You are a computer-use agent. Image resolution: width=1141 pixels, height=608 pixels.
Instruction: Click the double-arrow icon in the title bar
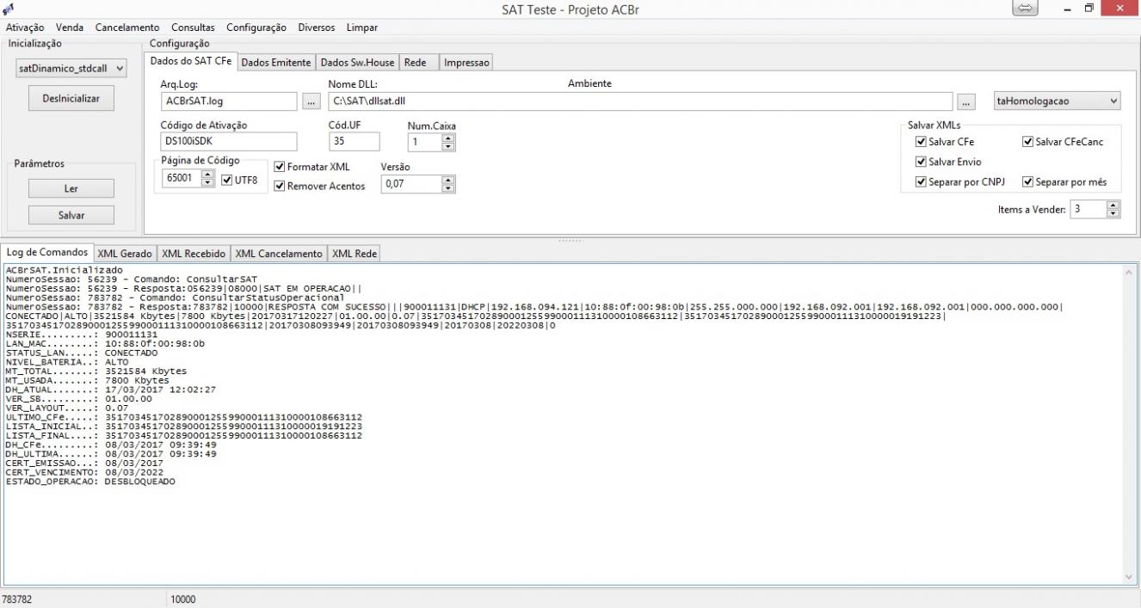[x=1025, y=8]
